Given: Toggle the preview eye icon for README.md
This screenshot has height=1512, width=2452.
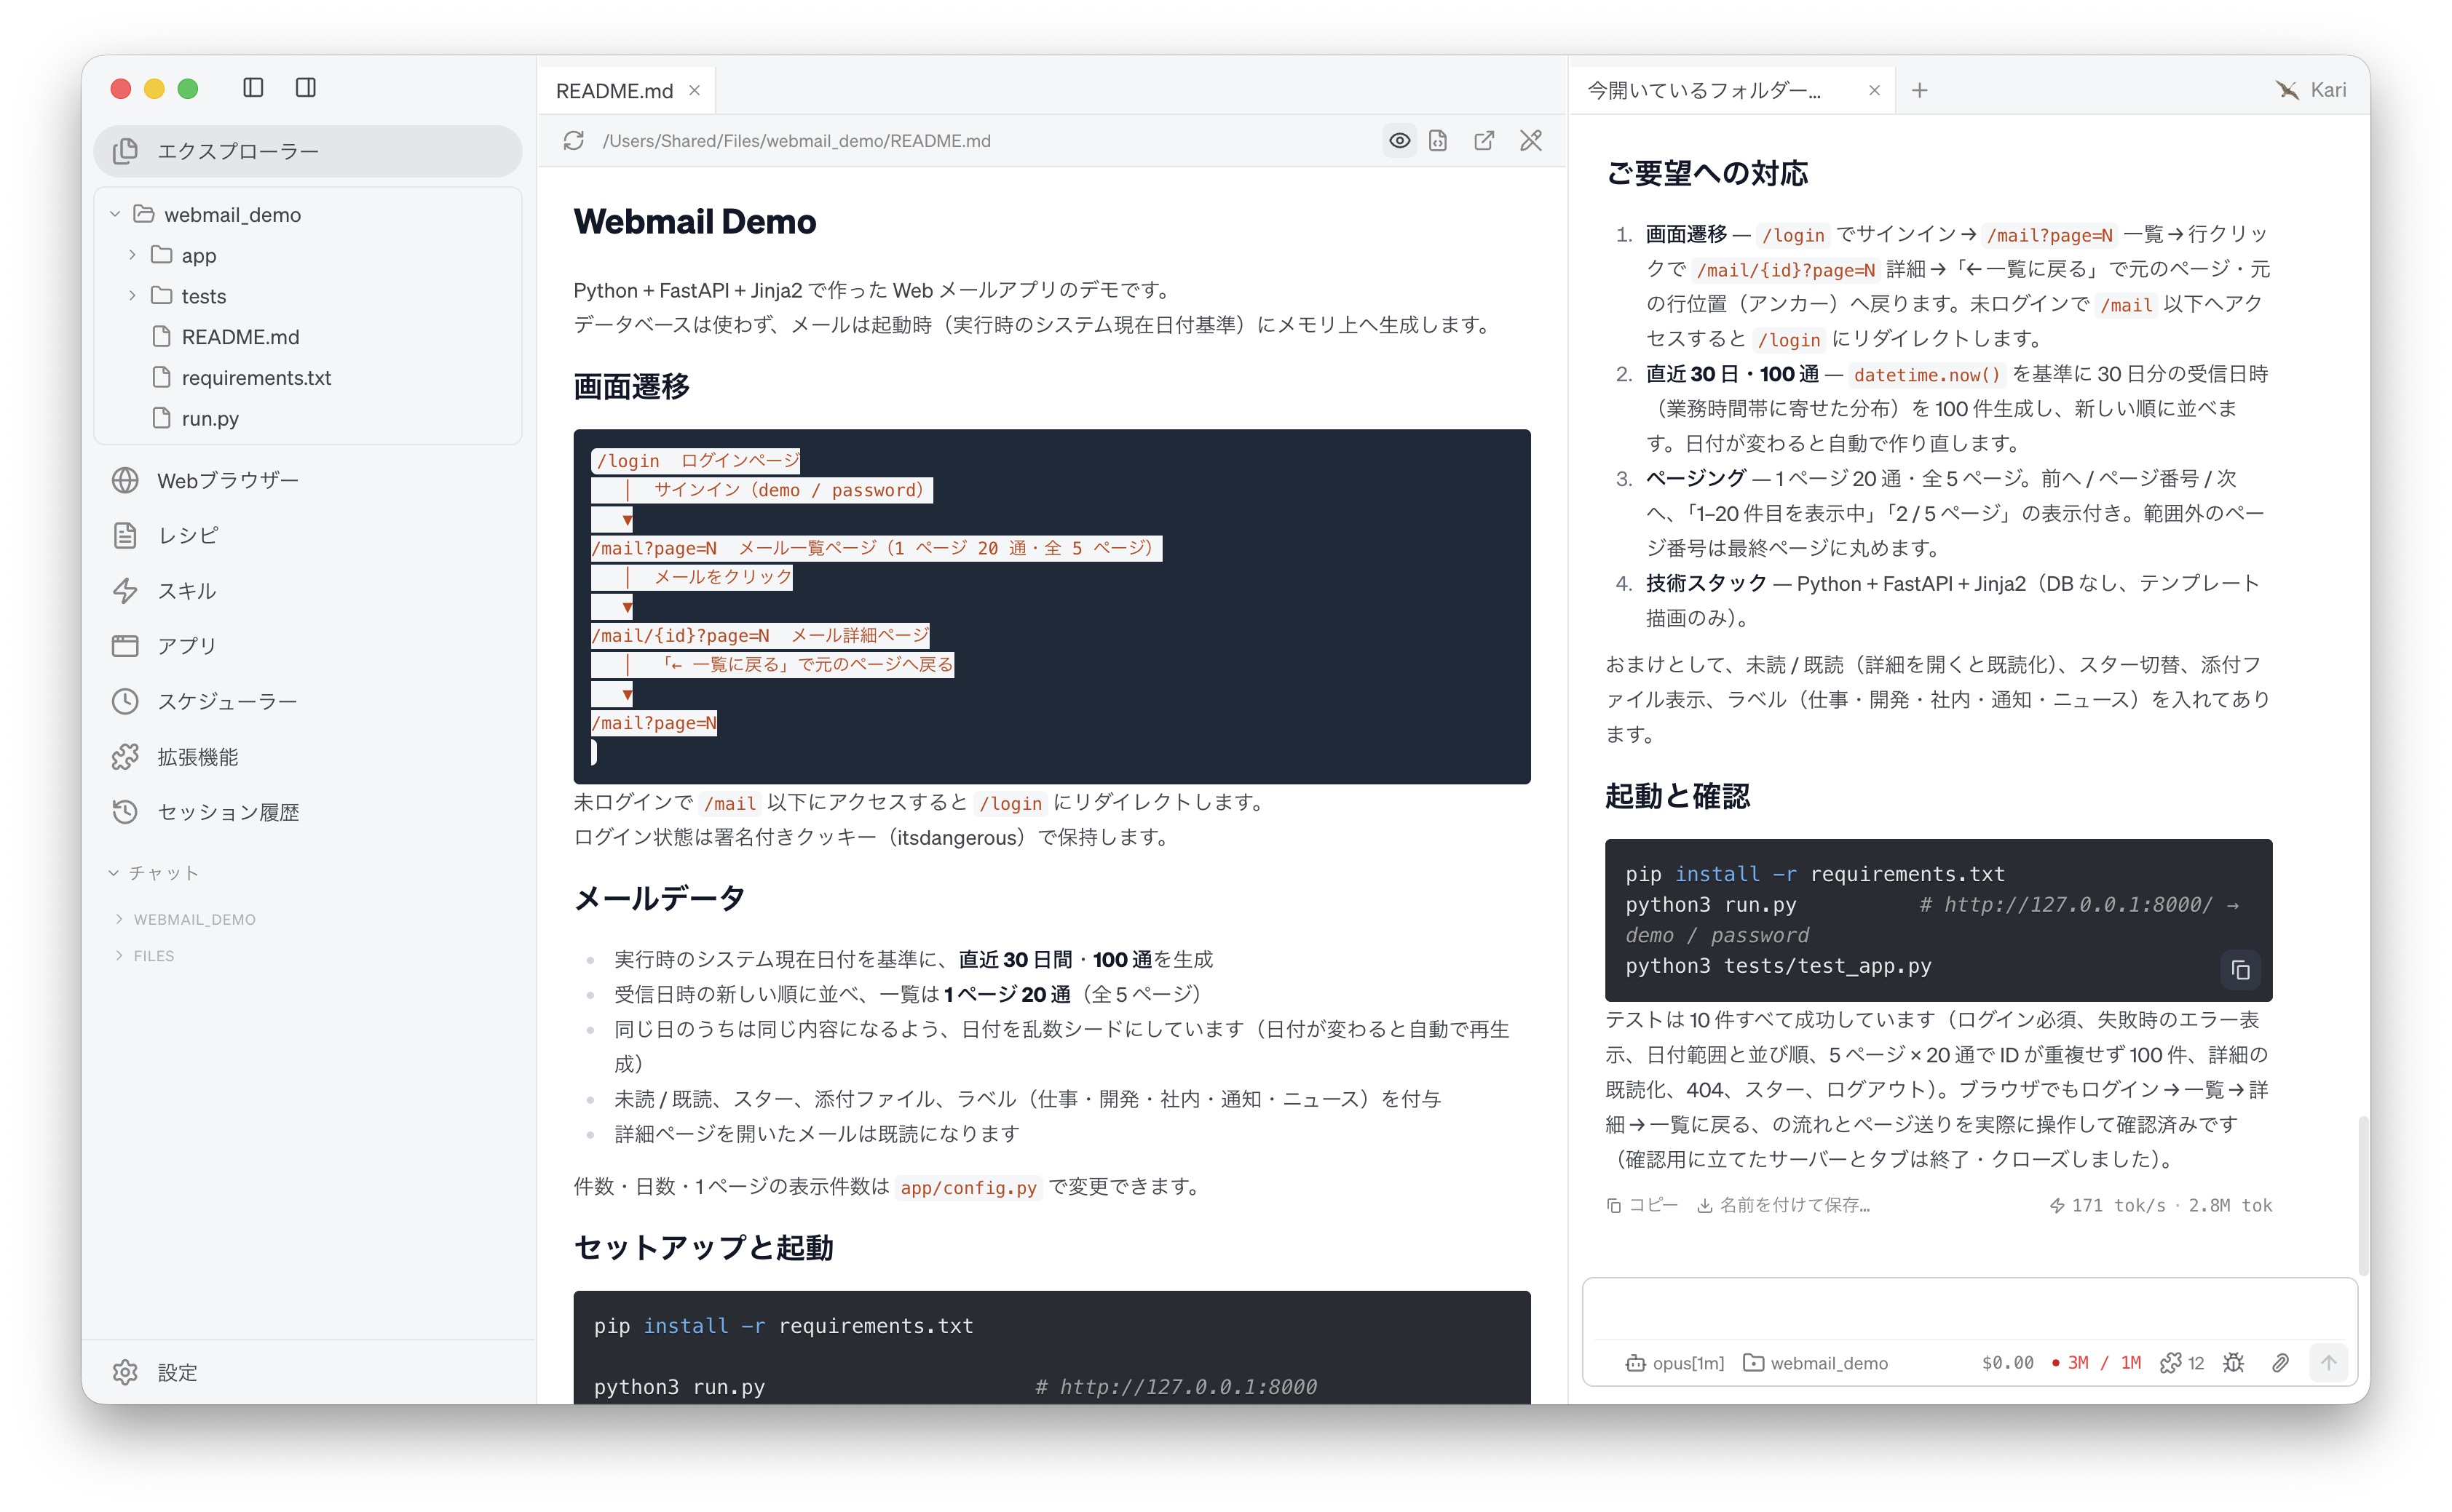Looking at the screenshot, I should 1399,141.
